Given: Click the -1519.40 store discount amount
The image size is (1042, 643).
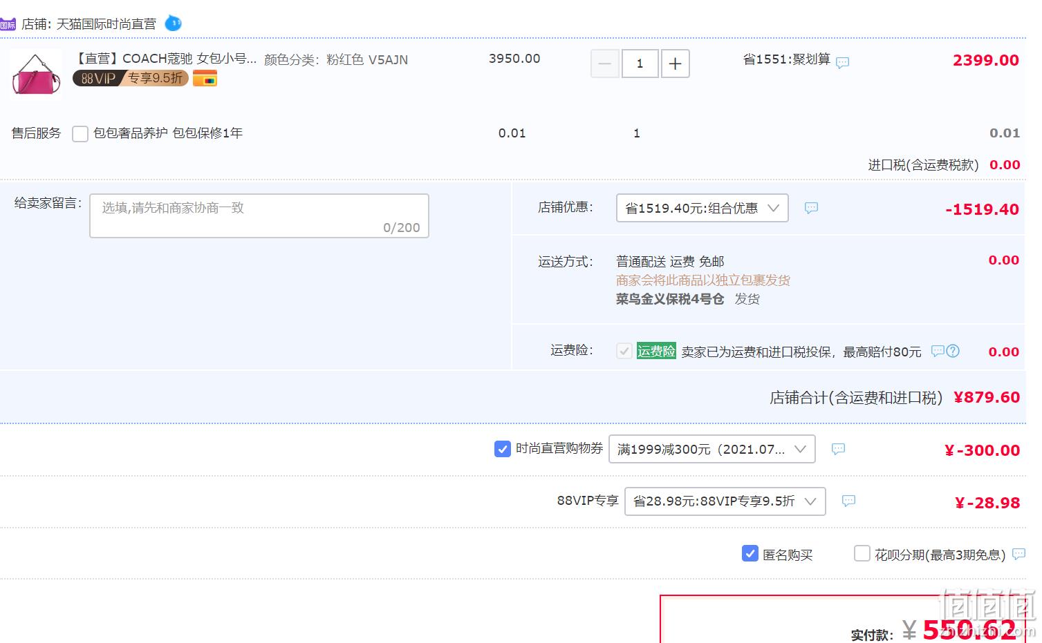Looking at the screenshot, I should click(x=983, y=209).
